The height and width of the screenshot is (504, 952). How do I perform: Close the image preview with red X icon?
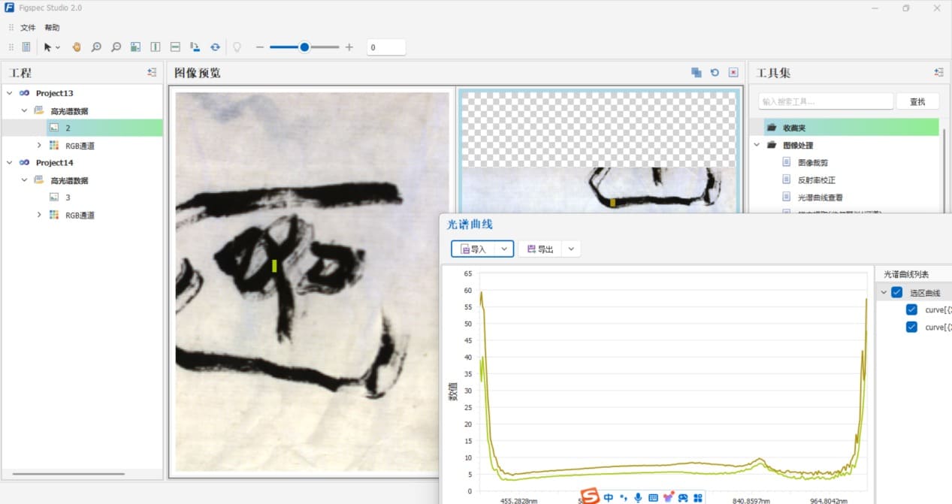pyautogui.click(x=733, y=73)
